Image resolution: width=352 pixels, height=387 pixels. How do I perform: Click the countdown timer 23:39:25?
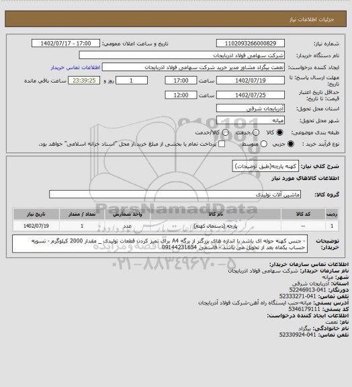point(84,81)
